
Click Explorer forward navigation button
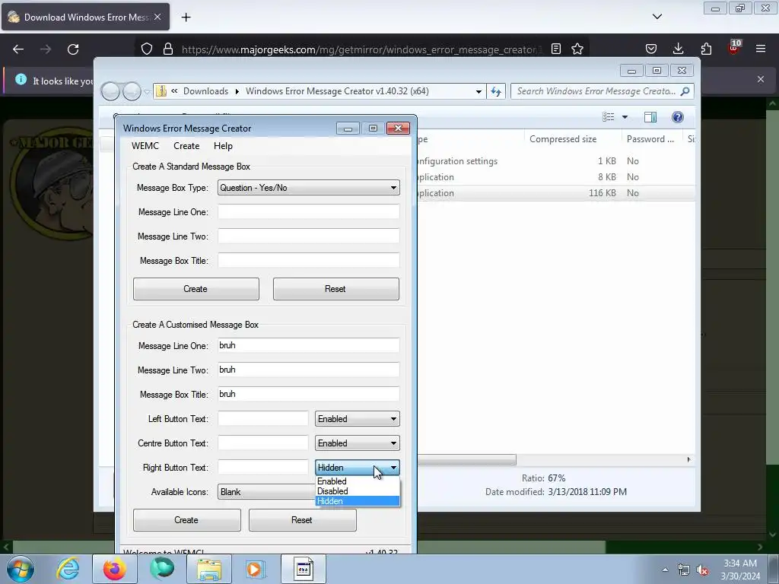click(132, 91)
